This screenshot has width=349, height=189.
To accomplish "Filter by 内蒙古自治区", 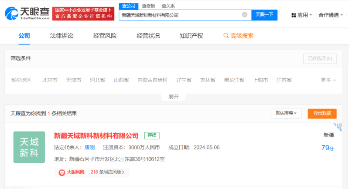I will tap(152, 80).
